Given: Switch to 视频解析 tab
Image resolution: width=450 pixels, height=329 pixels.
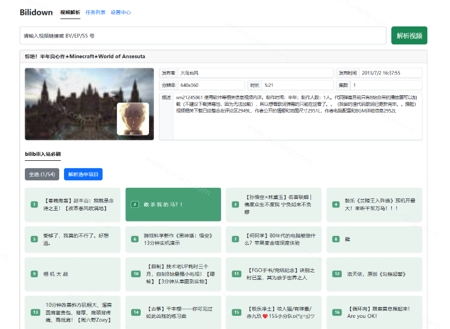Looking at the screenshot, I should pyautogui.click(x=70, y=12).
